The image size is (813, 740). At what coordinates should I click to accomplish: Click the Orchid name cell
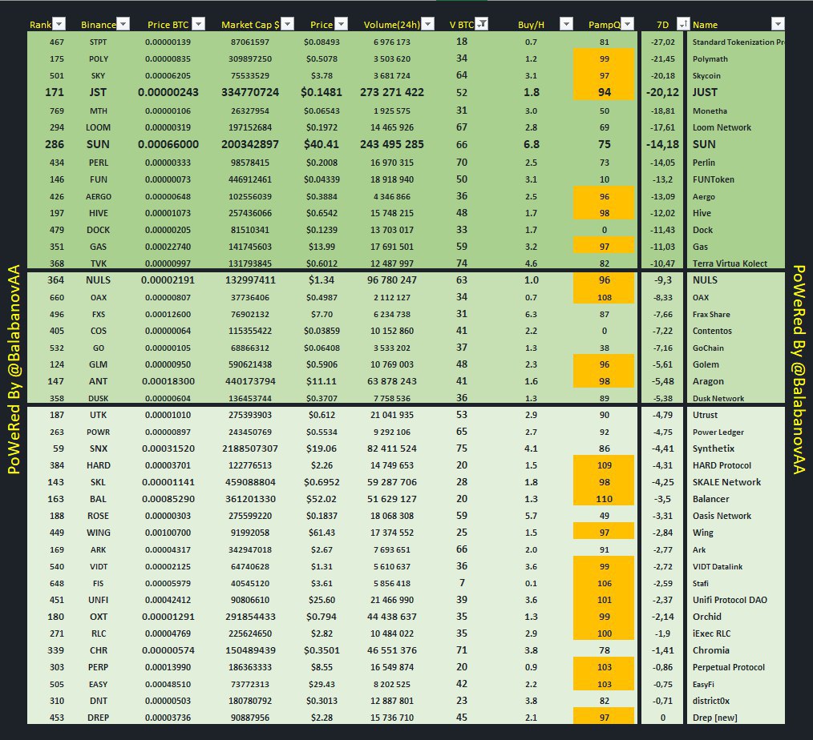[706, 617]
